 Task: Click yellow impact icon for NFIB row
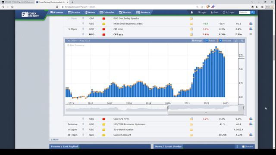click(x=104, y=24)
